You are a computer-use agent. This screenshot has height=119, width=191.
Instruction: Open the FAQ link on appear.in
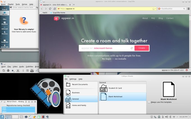click(153, 18)
